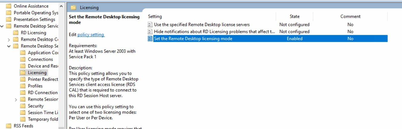Viewport: 402px width, 129px height.
Task: Click the icon of Set Remote Desktop licensing mode
Action: pos(150,39)
